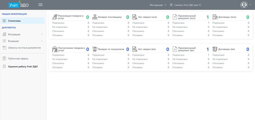Click blue total 0 for Договоры (вх)
This screenshot has height=120, width=255.
(248, 49)
